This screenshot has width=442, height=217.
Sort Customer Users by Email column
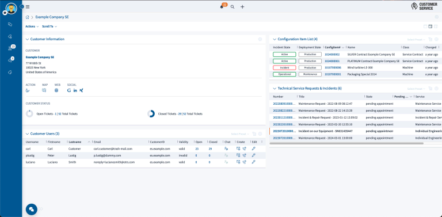point(97,142)
